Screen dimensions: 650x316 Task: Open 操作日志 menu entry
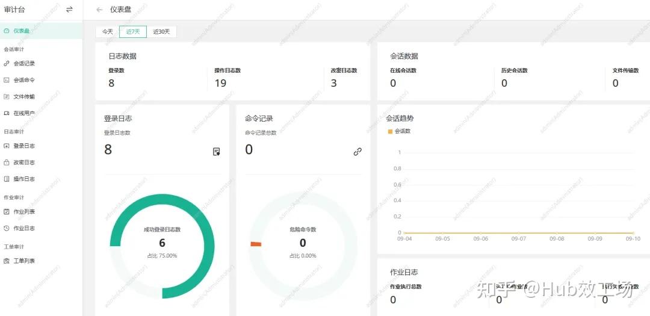pos(24,179)
